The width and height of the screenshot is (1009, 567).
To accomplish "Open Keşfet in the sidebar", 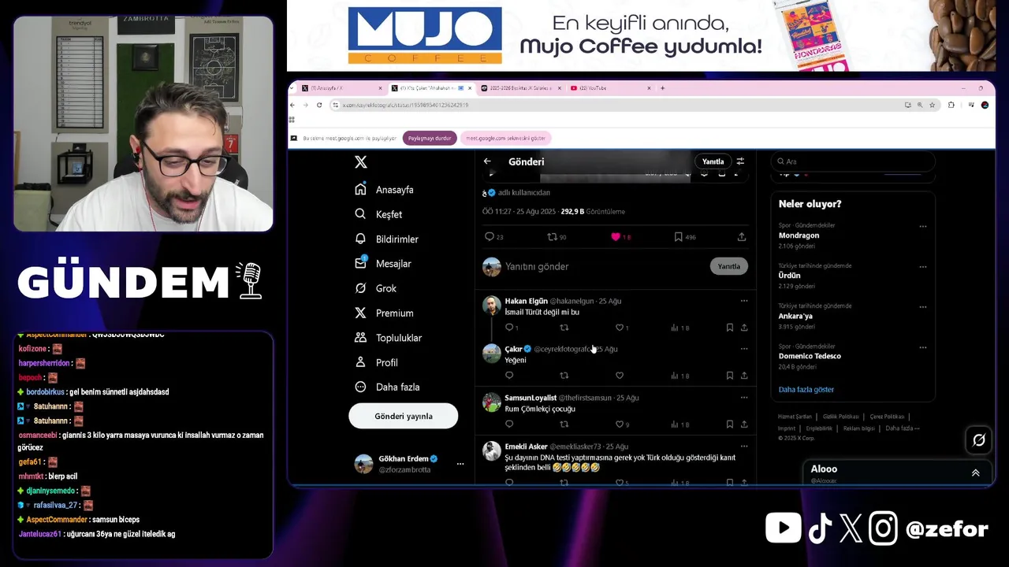I will (378, 214).
